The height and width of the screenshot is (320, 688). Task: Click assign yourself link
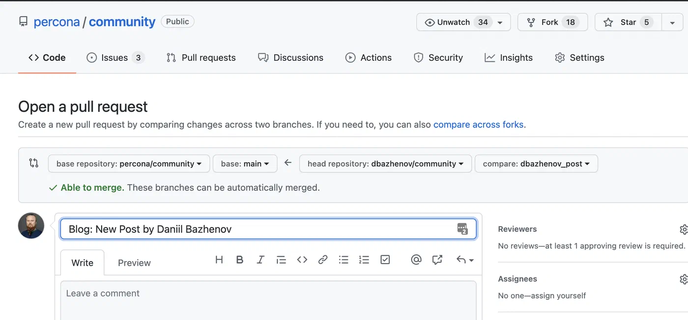[558, 295]
